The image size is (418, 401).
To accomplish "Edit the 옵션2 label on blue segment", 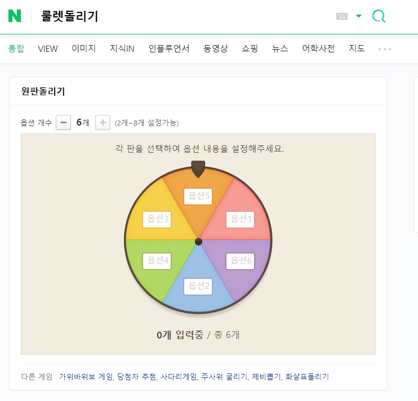I will pos(198,287).
